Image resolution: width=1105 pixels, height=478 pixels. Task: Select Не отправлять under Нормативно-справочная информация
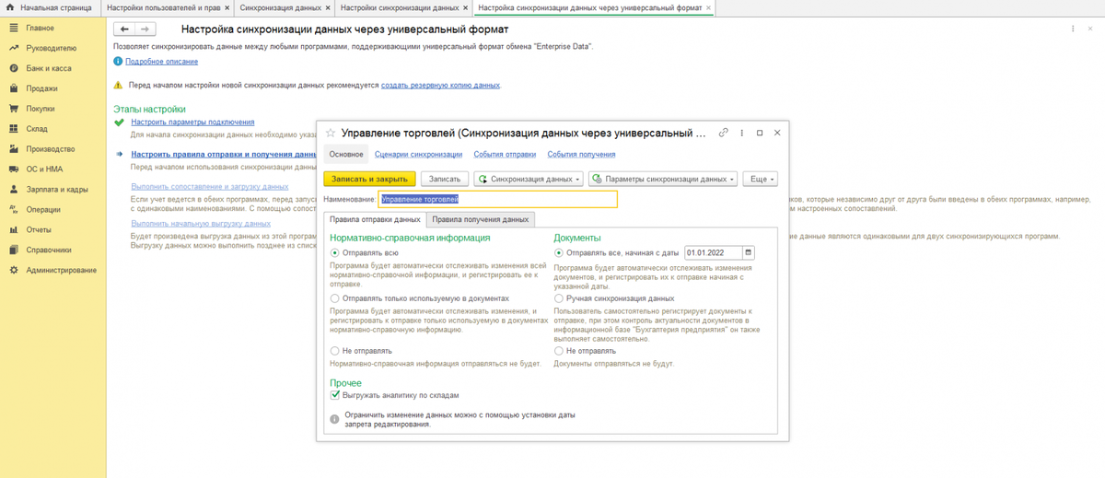(334, 351)
